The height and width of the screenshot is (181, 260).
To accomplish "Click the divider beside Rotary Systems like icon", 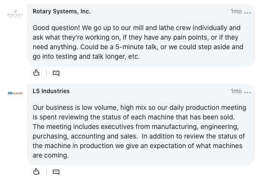I will [46, 73].
